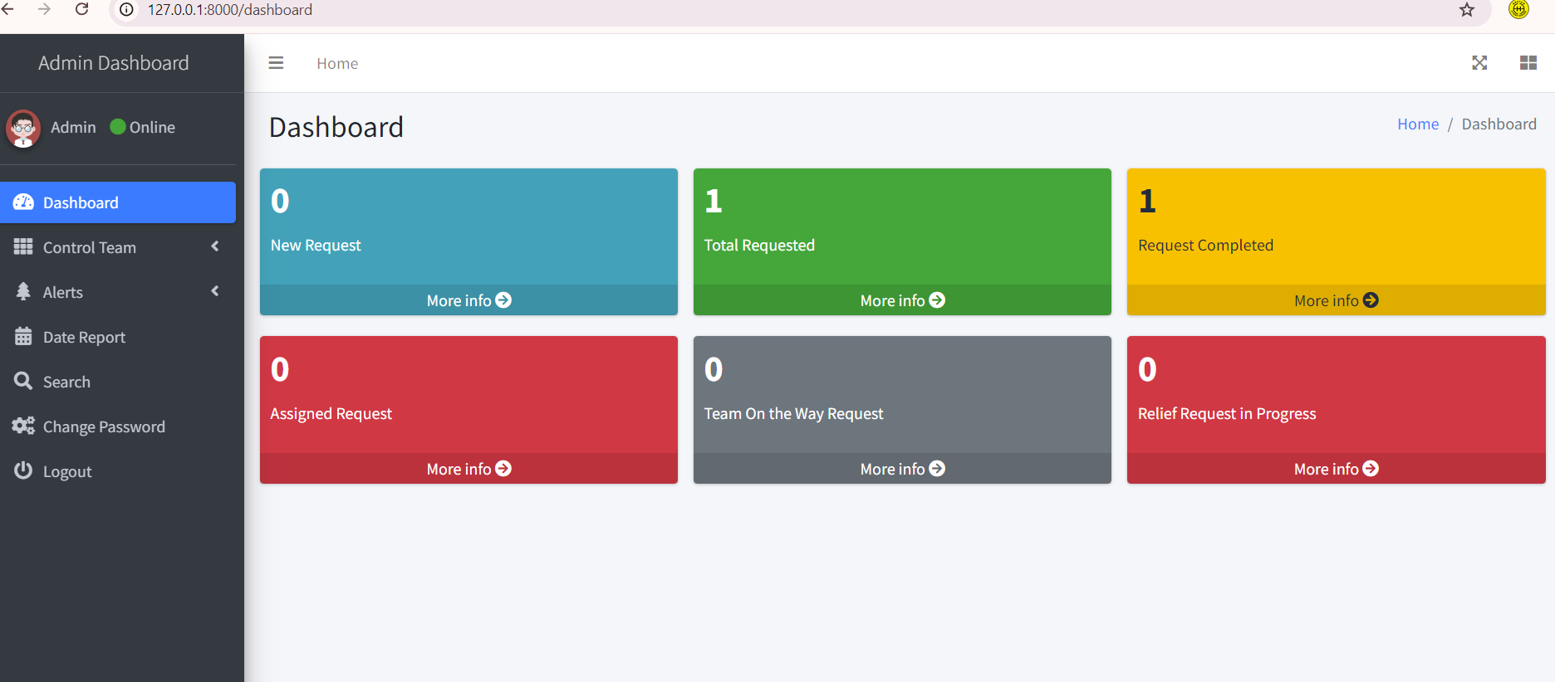The image size is (1555, 682).
Task: Open More info for Team On the Way Request
Action: coord(901,469)
